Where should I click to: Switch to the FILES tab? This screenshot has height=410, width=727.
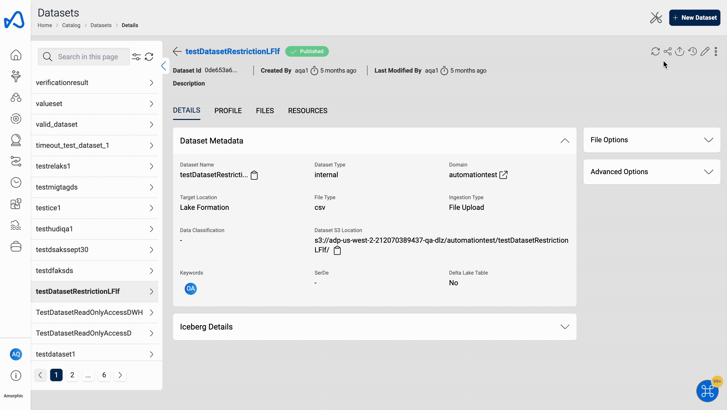pyautogui.click(x=265, y=111)
